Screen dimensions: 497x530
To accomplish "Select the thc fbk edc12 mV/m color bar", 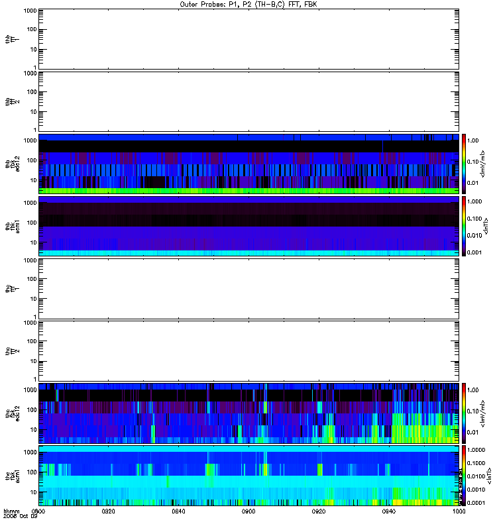I will 464,413.
